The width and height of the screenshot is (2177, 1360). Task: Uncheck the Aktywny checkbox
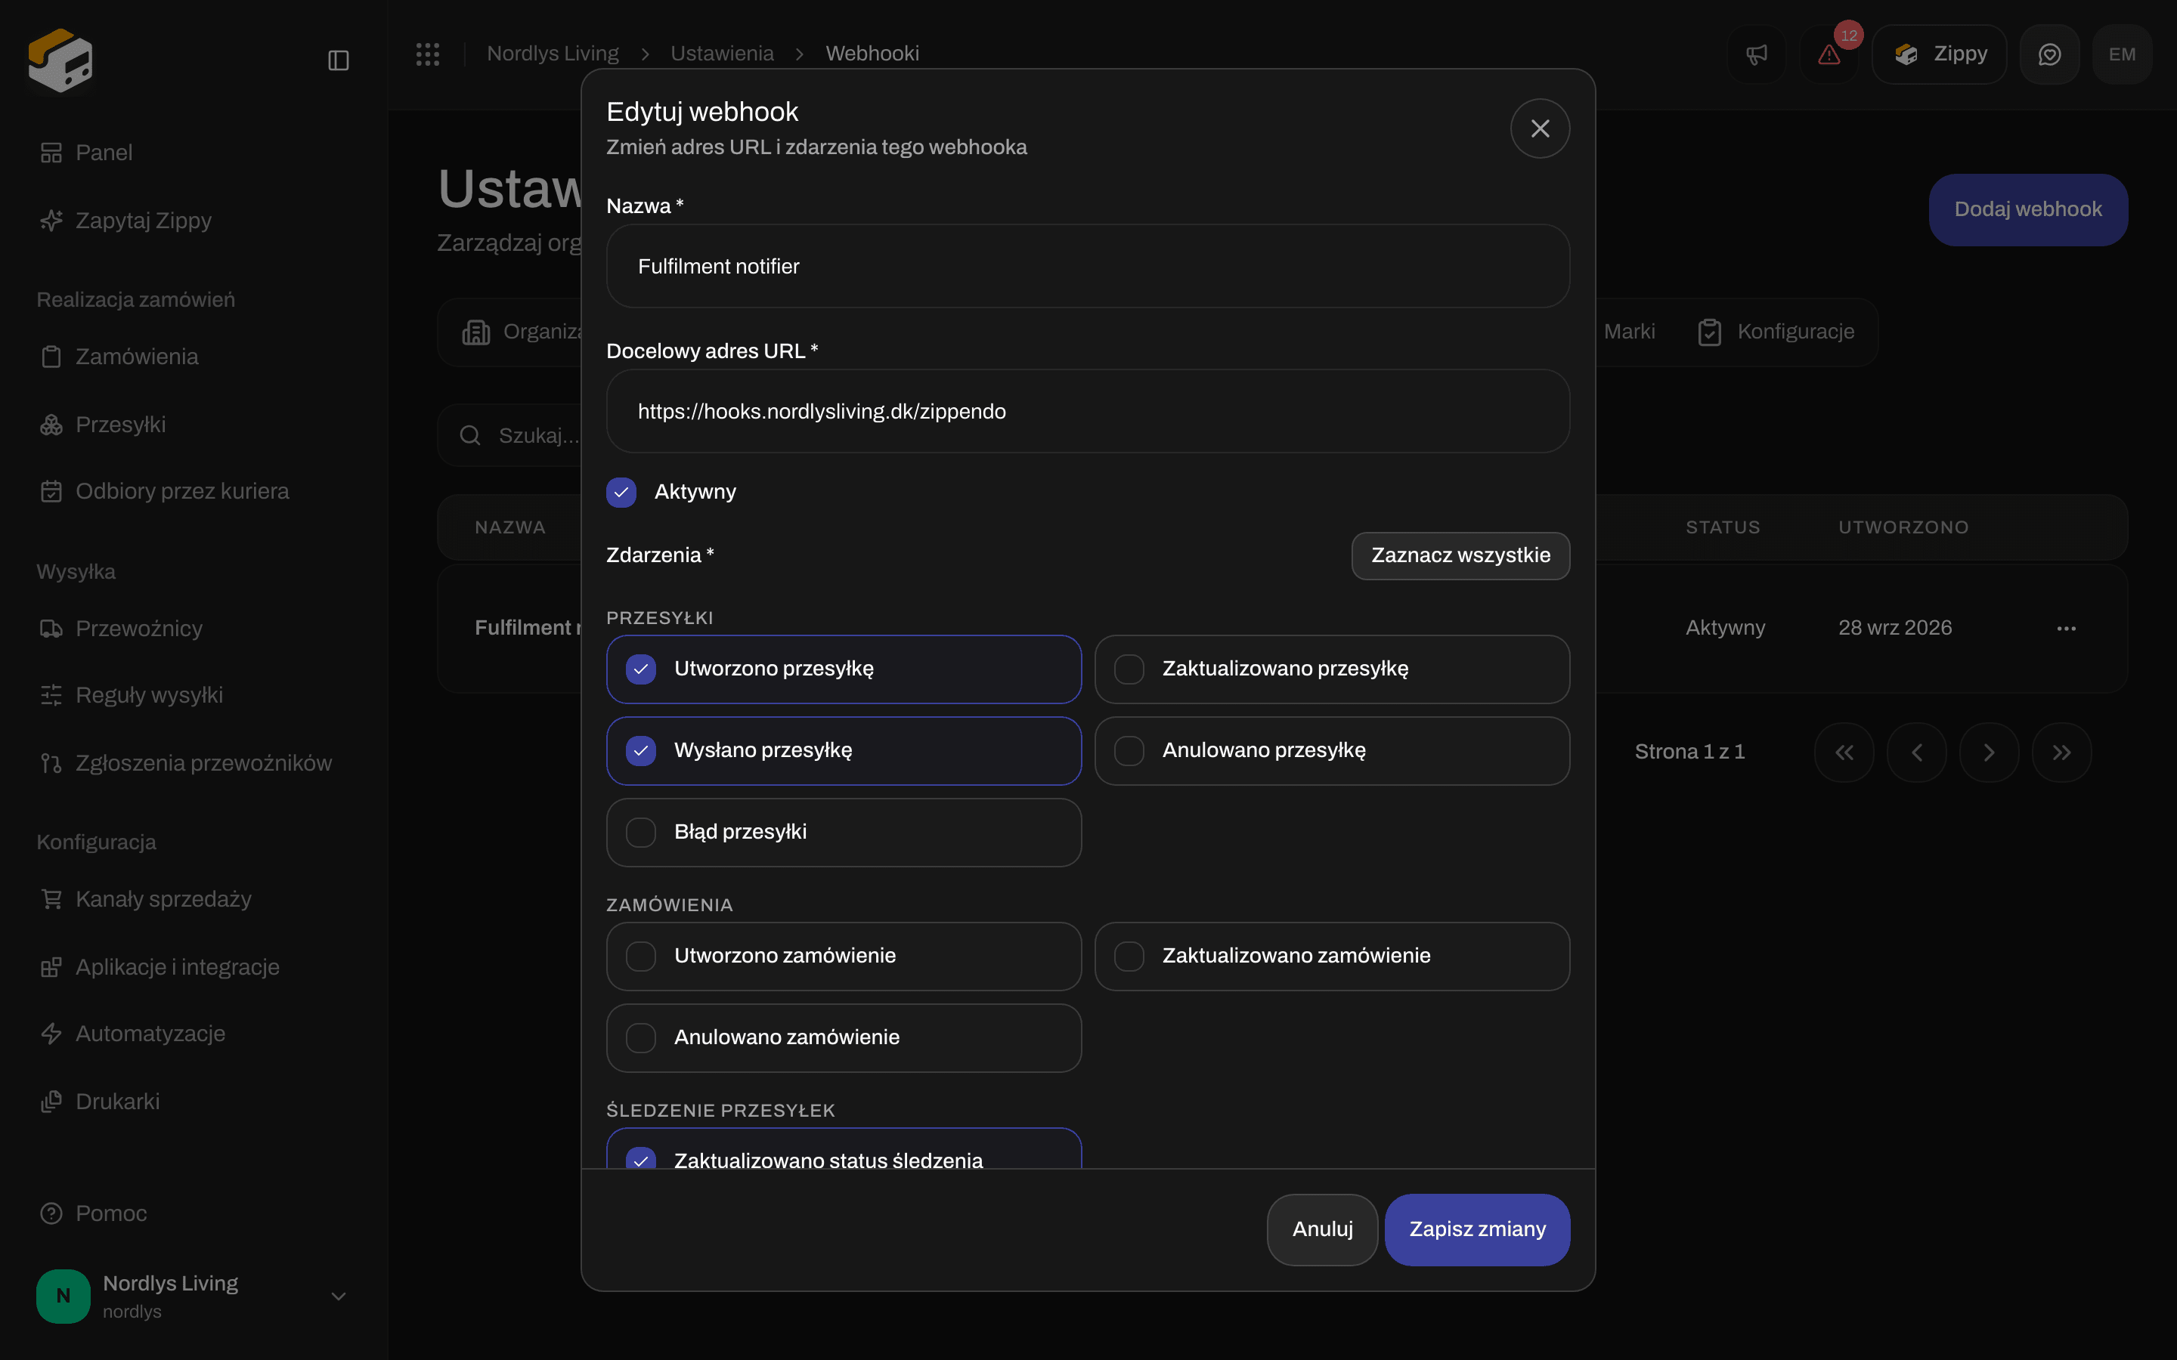coord(621,492)
